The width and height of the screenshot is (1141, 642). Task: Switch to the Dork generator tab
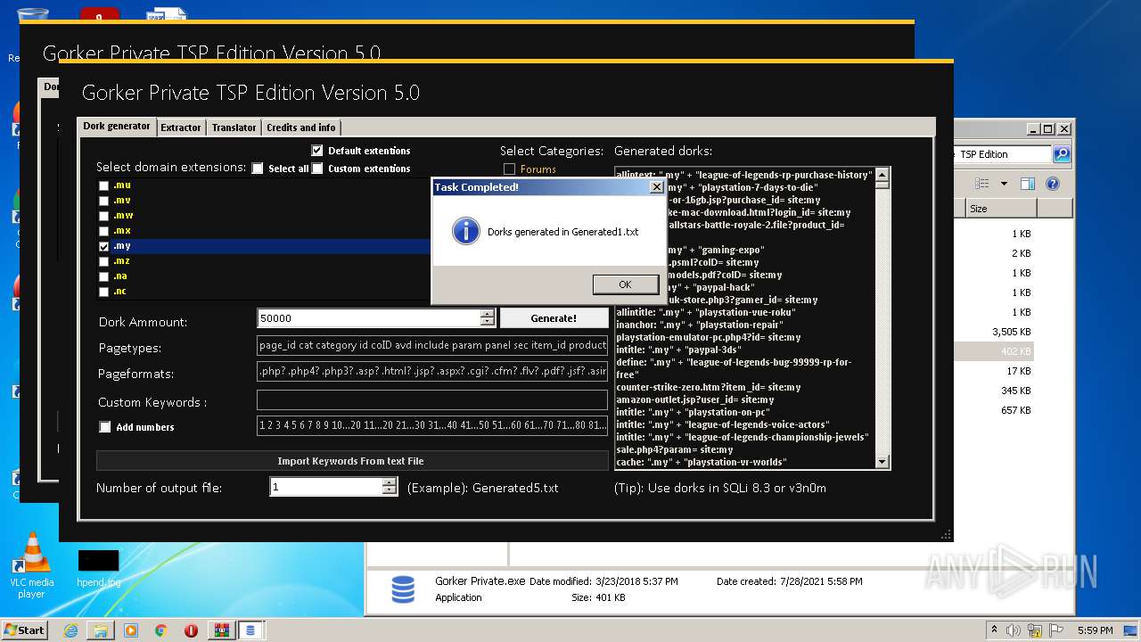117,127
